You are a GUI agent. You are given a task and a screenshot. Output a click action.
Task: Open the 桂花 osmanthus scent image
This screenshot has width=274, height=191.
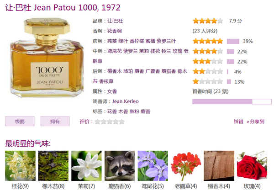(20, 165)
